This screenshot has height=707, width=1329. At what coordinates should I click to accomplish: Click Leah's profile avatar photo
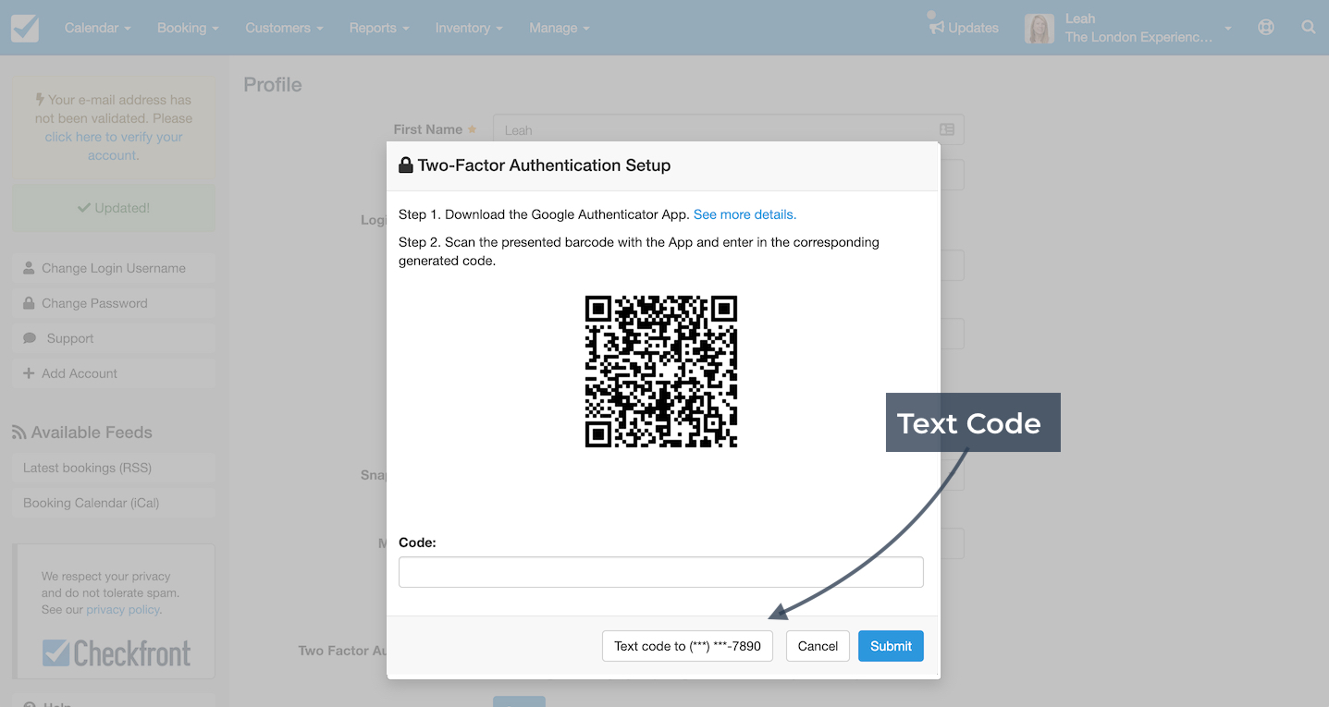click(1040, 28)
